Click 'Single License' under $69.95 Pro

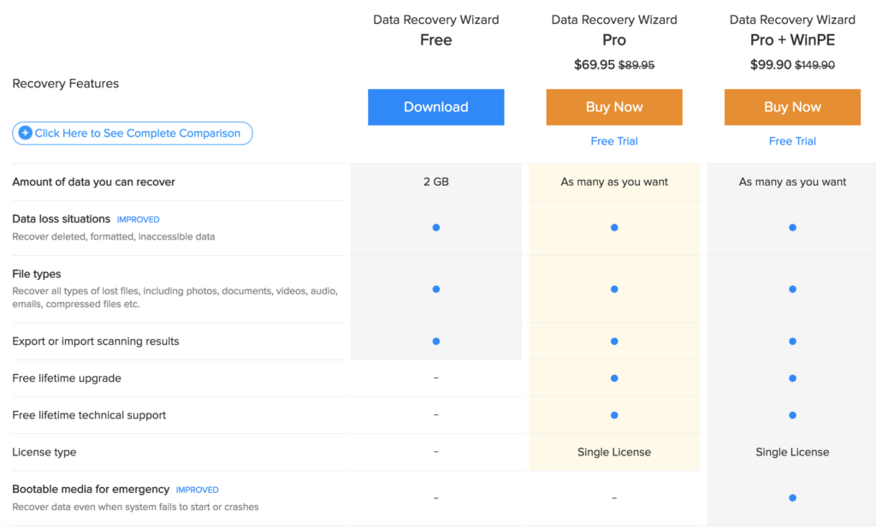coord(614,452)
